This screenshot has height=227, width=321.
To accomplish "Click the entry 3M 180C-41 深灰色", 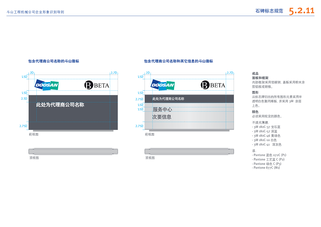I will click(x=267, y=145).
